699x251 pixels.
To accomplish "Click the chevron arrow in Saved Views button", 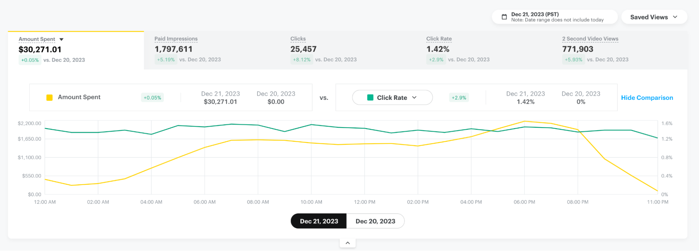I will [x=675, y=17].
